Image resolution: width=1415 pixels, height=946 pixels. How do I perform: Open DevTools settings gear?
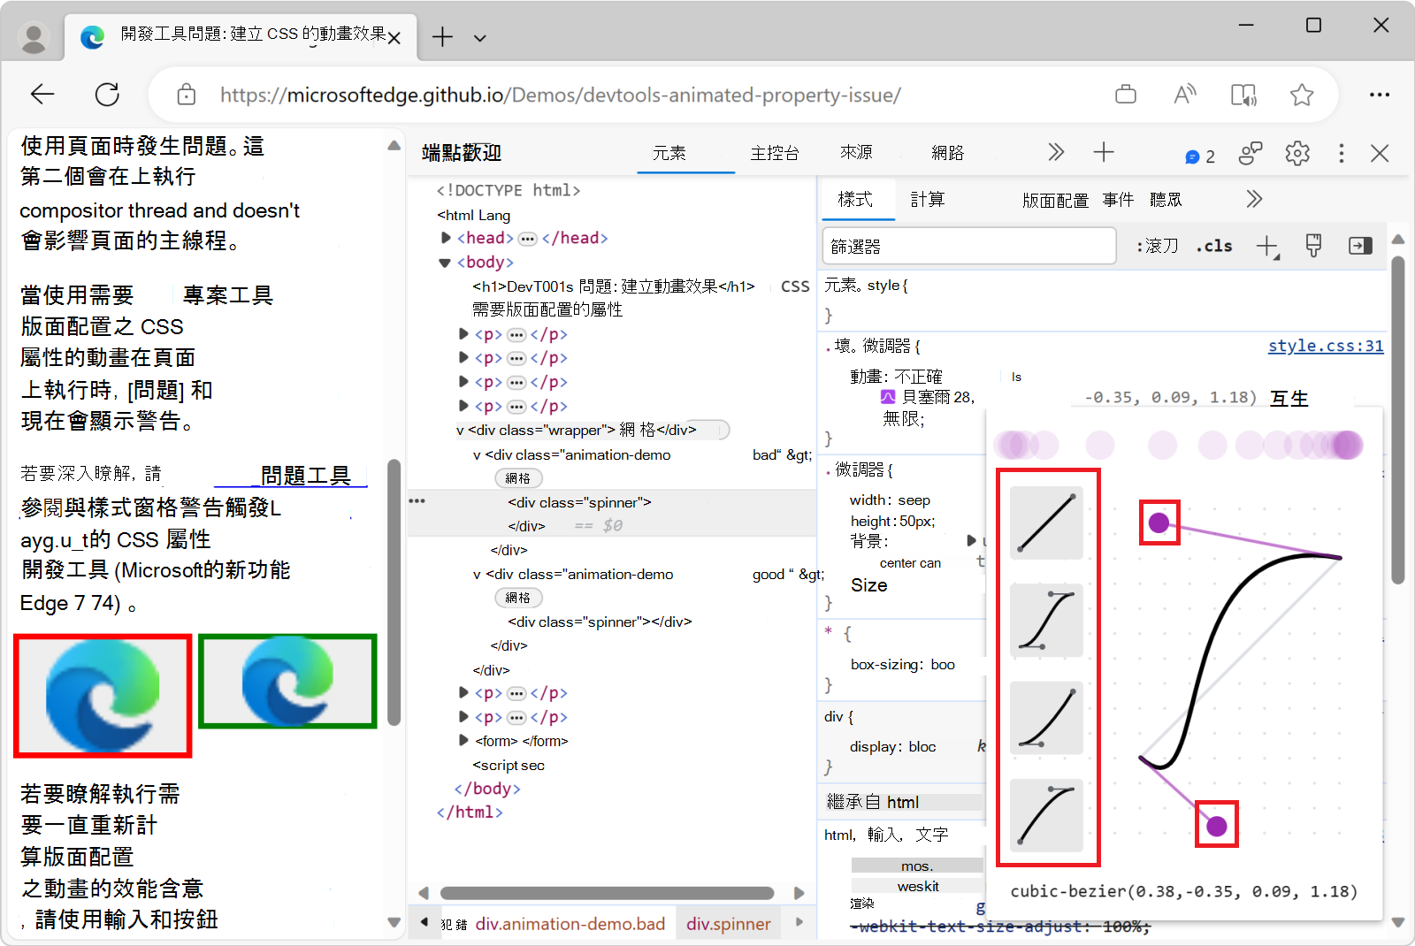pos(1297,154)
